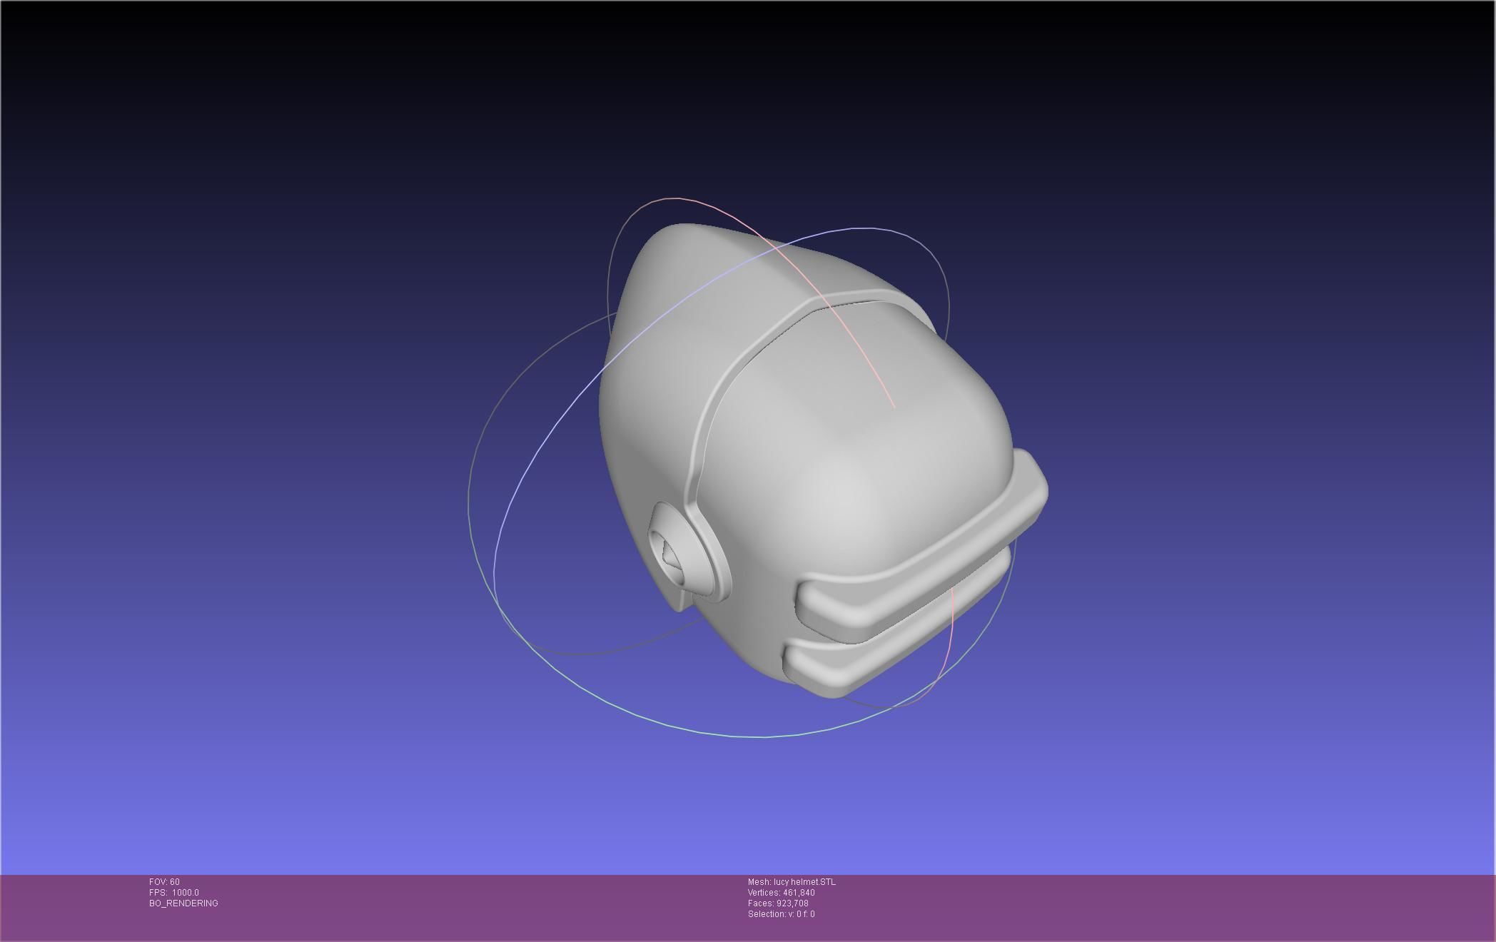This screenshot has width=1496, height=942.
Task: Click the Faces: 923,708 info line
Action: (778, 903)
